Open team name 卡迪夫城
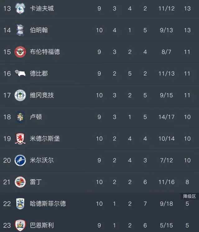This screenshot has width=199, height=232. pos(42,8)
